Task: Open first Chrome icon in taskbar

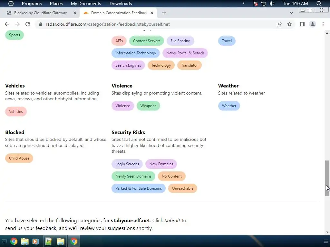Action: pos(14,241)
